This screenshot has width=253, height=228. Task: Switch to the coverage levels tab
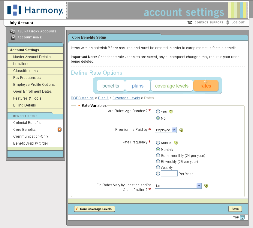[x=172, y=86]
